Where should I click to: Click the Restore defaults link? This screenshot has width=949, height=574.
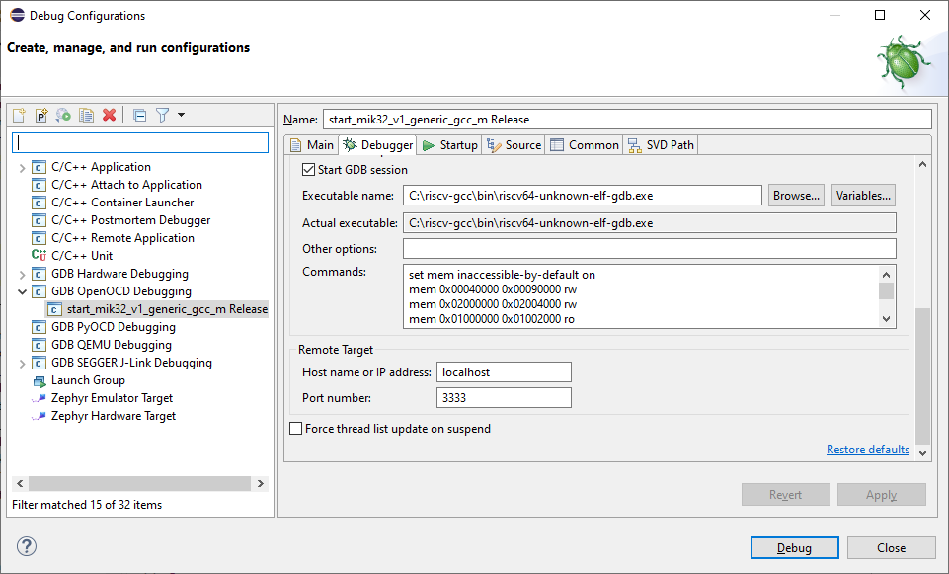click(x=867, y=450)
